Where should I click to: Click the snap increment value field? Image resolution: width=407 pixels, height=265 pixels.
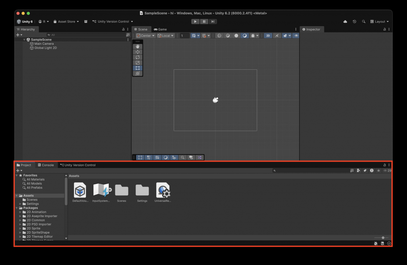pos(184,36)
